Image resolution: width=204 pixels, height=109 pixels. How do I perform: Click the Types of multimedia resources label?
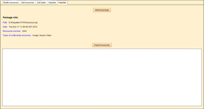(x=17, y=35)
